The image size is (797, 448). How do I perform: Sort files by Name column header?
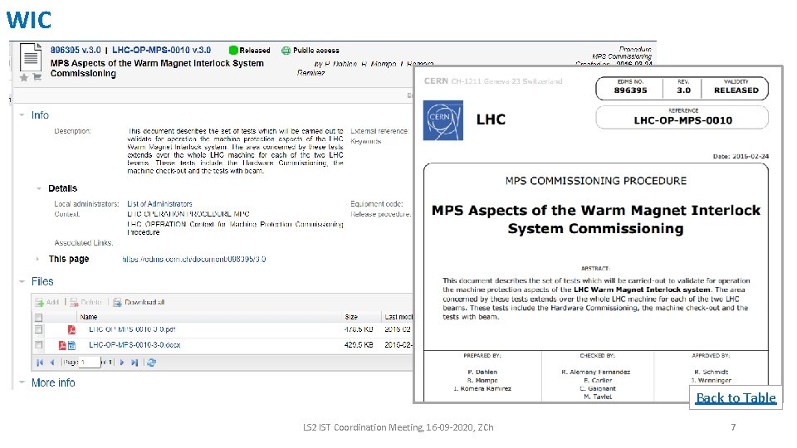click(89, 317)
